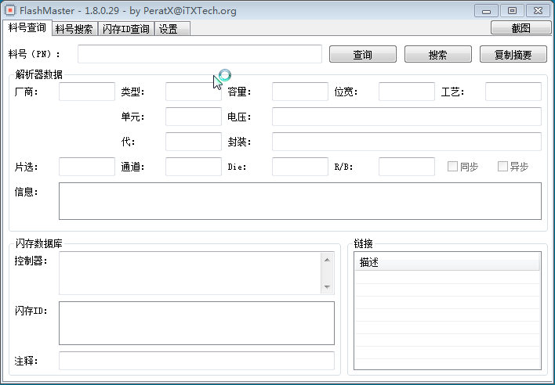Screen dimensions: 555x385
Task: Click the FlashMaster app icon in title bar
Action: 11,11
